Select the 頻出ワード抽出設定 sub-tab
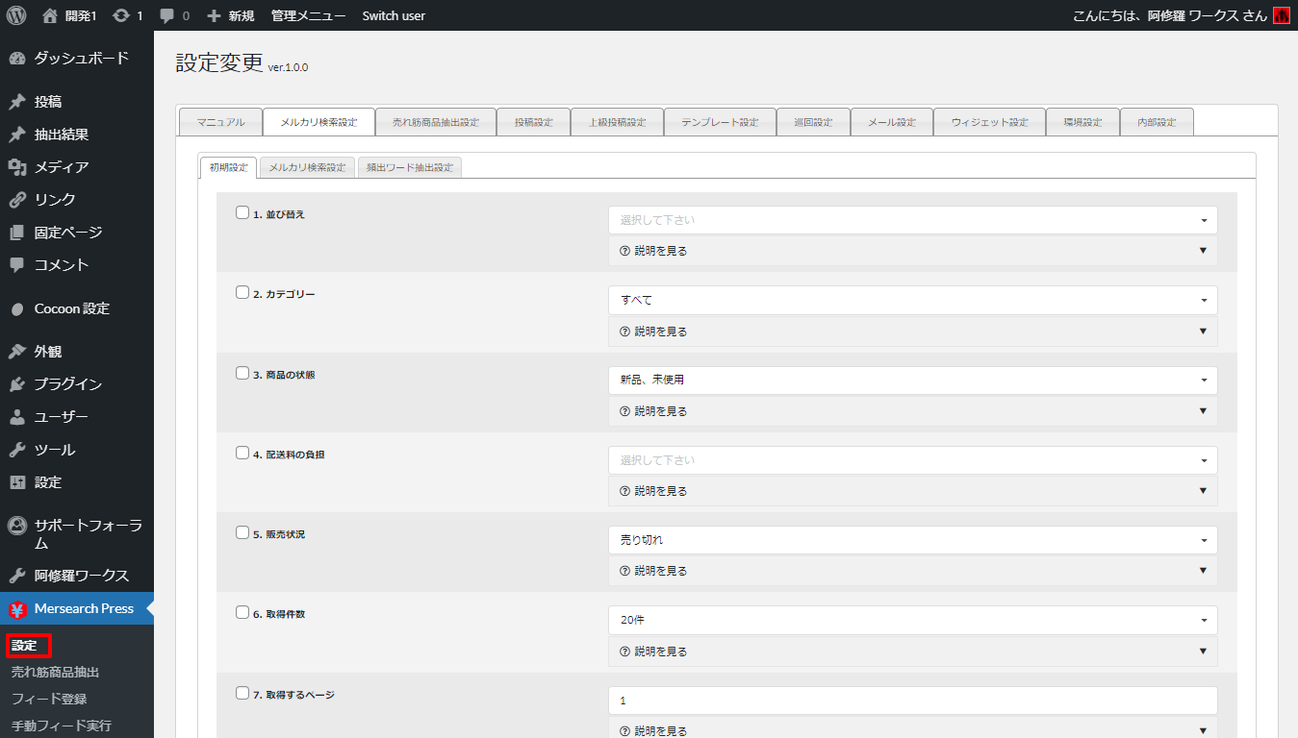This screenshot has height=738, width=1298. 409,167
